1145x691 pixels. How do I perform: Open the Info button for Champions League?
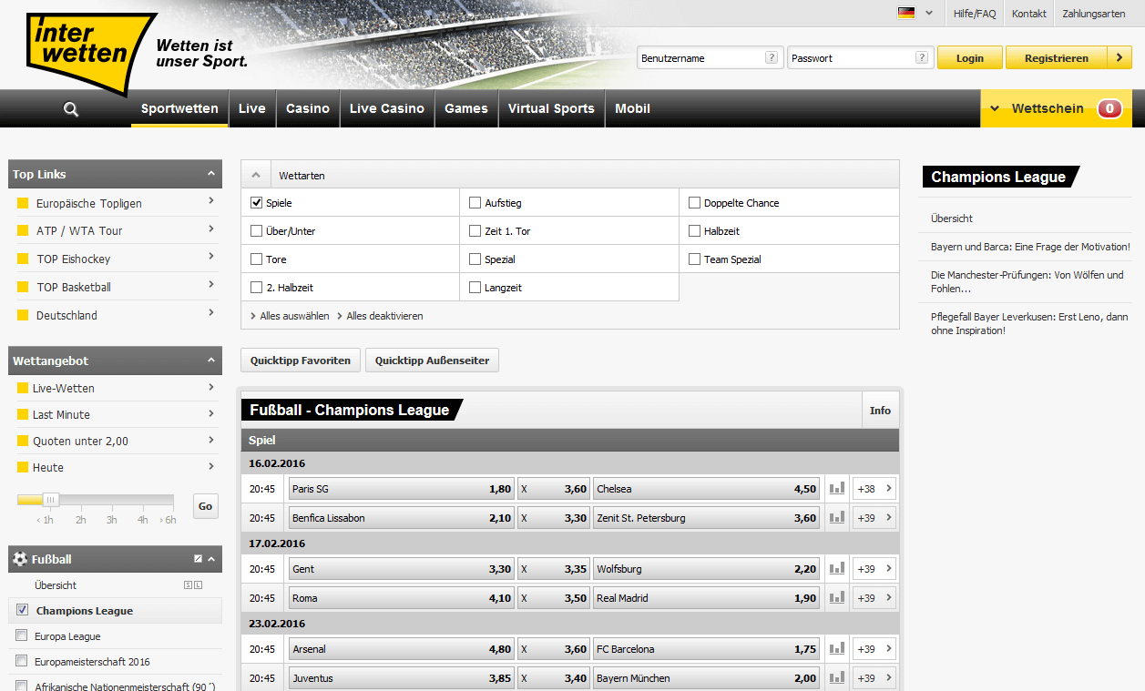(880, 411)
